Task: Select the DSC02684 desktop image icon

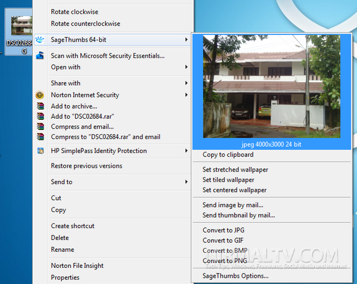Action: click(19, 32)
